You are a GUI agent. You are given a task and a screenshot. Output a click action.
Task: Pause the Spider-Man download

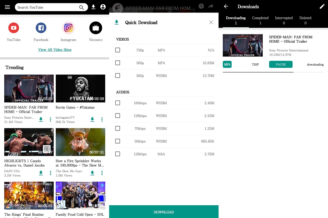[x=281, y=64]
